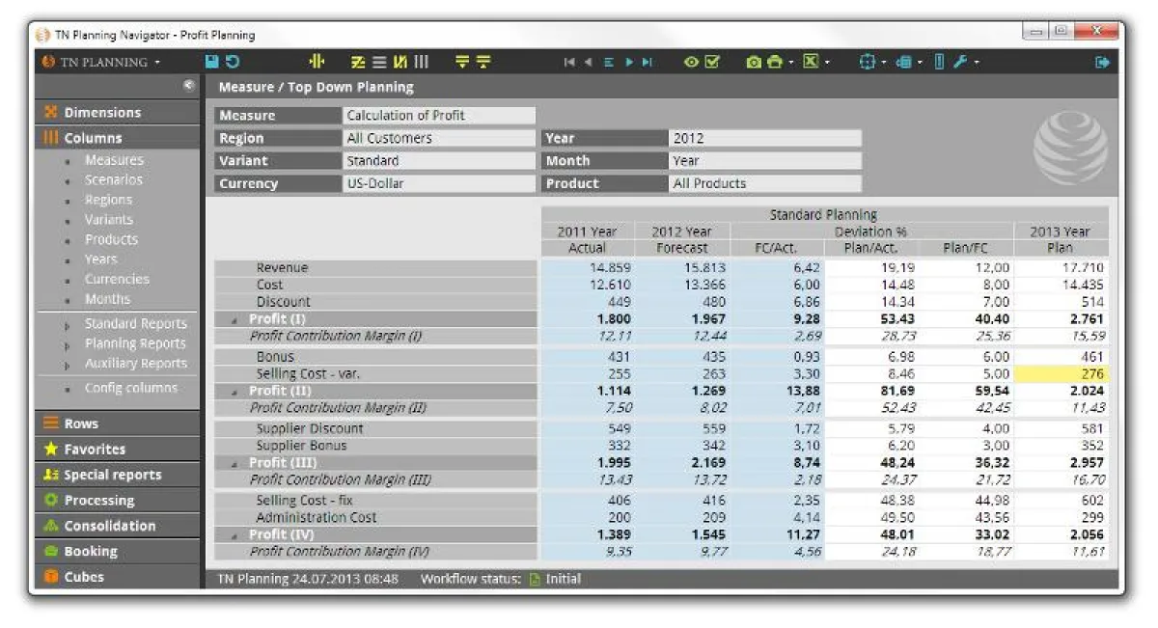
Task: Open the dropdown next to the Excel icon
Action: (827, 62)
